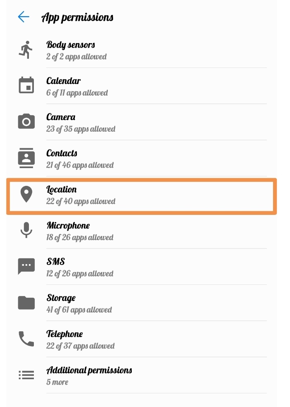
Task: Tap the Additional permissions list icon
Action: (x=26, y=375)
